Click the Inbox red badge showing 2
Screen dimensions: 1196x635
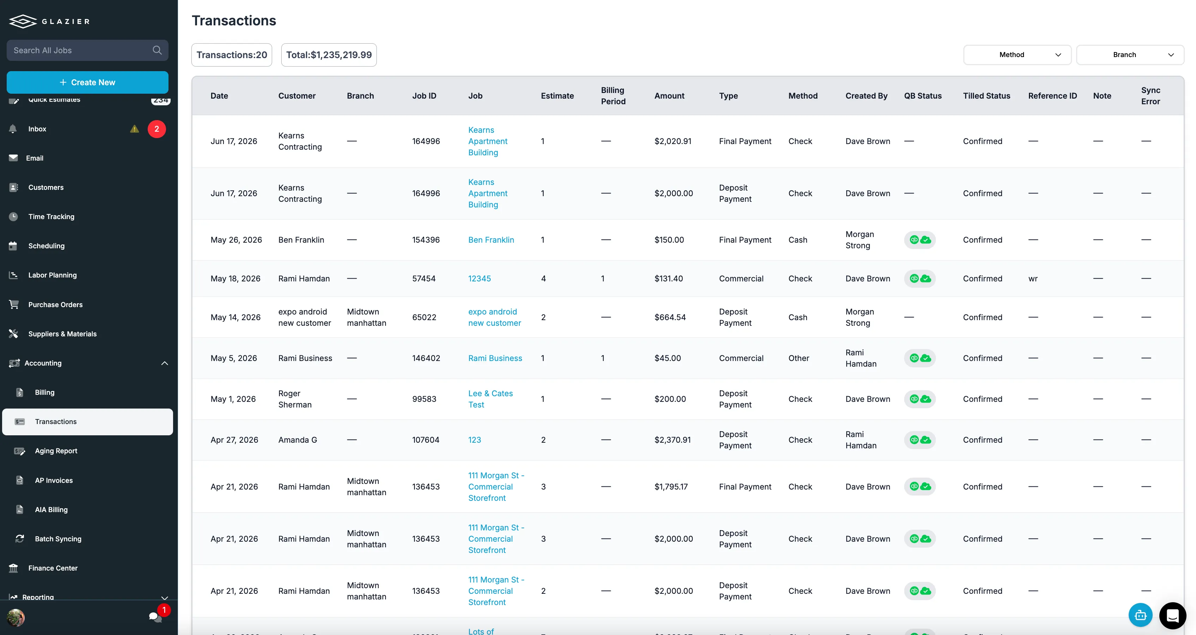coord(157,129)
